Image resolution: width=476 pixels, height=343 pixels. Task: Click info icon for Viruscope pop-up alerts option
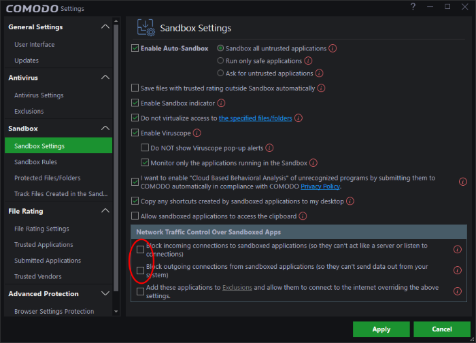click(269, 148)
